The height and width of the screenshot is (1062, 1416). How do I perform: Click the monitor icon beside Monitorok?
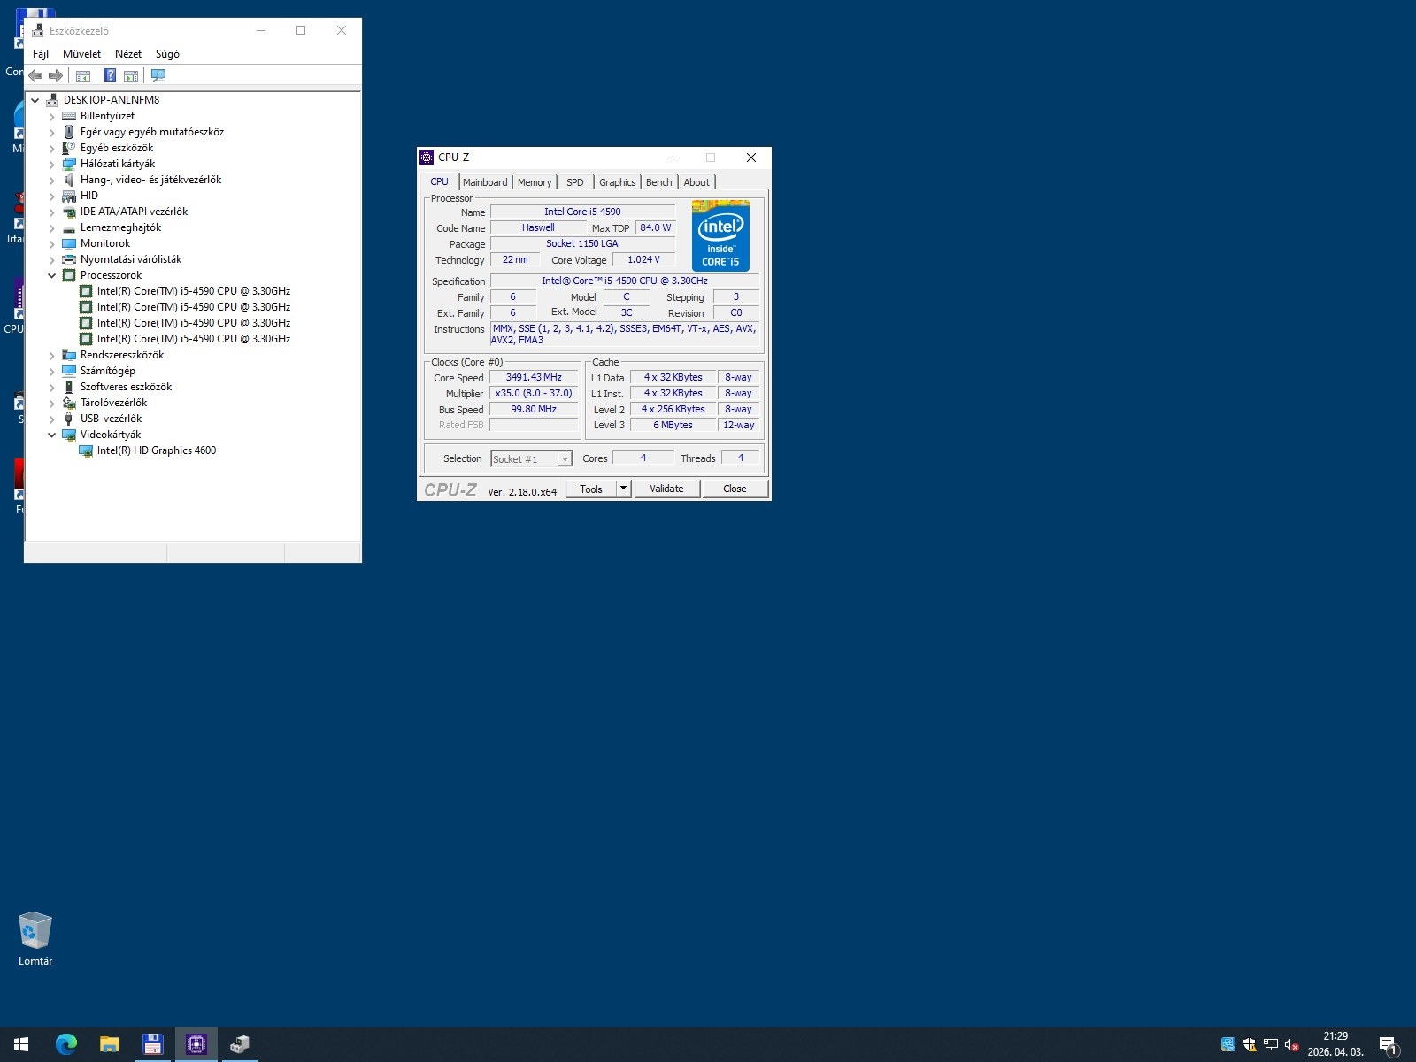coord(69,243)
